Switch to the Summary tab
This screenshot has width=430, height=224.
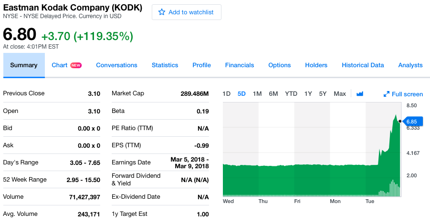coord(24,65)
